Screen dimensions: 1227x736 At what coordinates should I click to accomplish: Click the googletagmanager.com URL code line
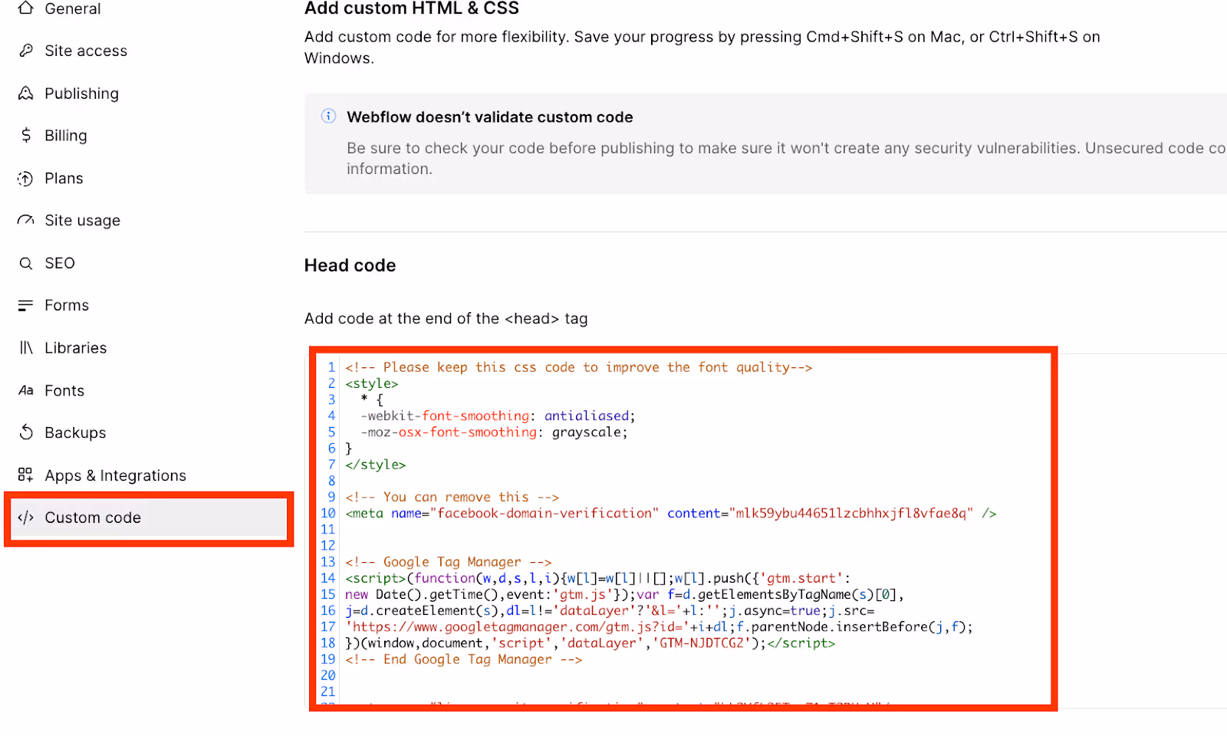coord(659,627)
